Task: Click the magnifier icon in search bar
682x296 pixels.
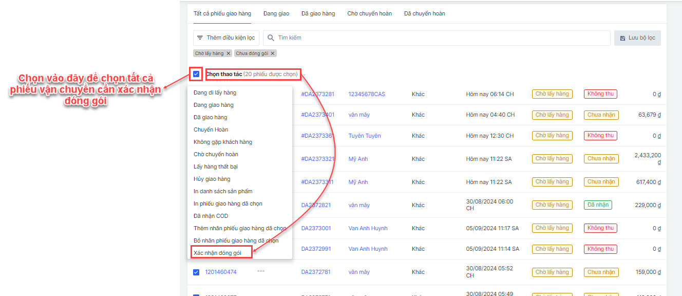Action: 271,38
